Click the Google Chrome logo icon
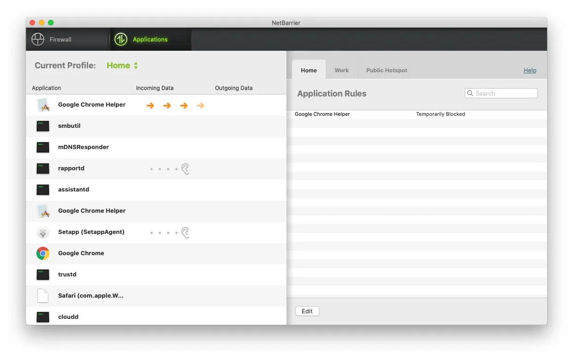This screenshot has width=573, height=359. pyautogui.click(x=43, y=253)
